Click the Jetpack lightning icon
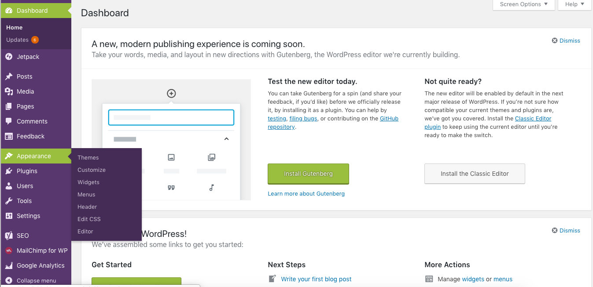Viewport: 593px width, 287px height. 9,57
